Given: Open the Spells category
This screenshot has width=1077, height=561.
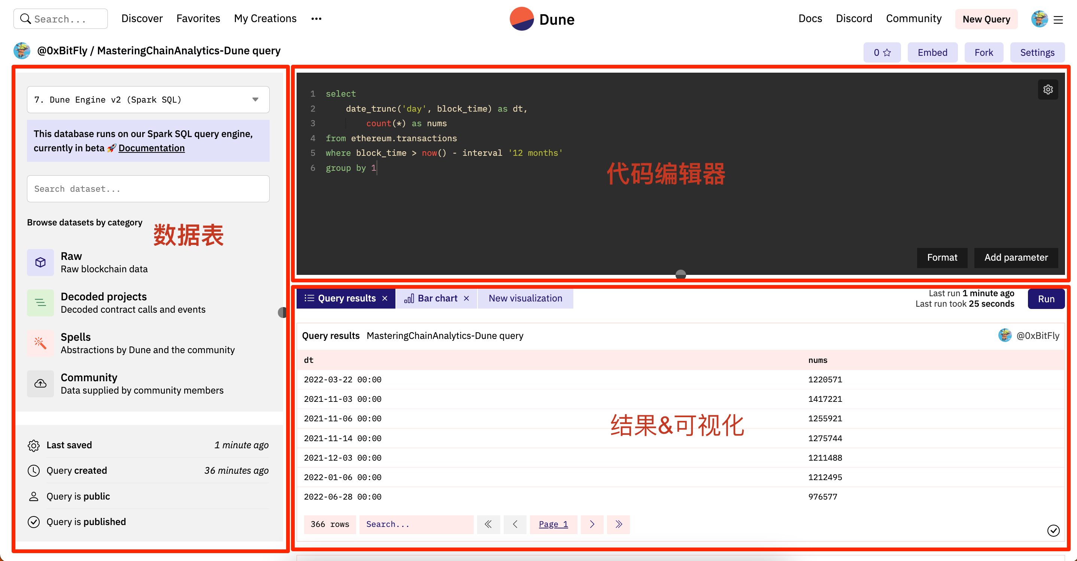Looking at the screenshot, I should click(148, 343).
